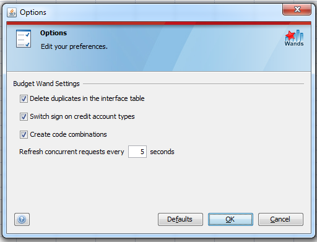Click the 'Refresh concurrent requests every' label
317x242 pixels.
(x=72, y=152)
